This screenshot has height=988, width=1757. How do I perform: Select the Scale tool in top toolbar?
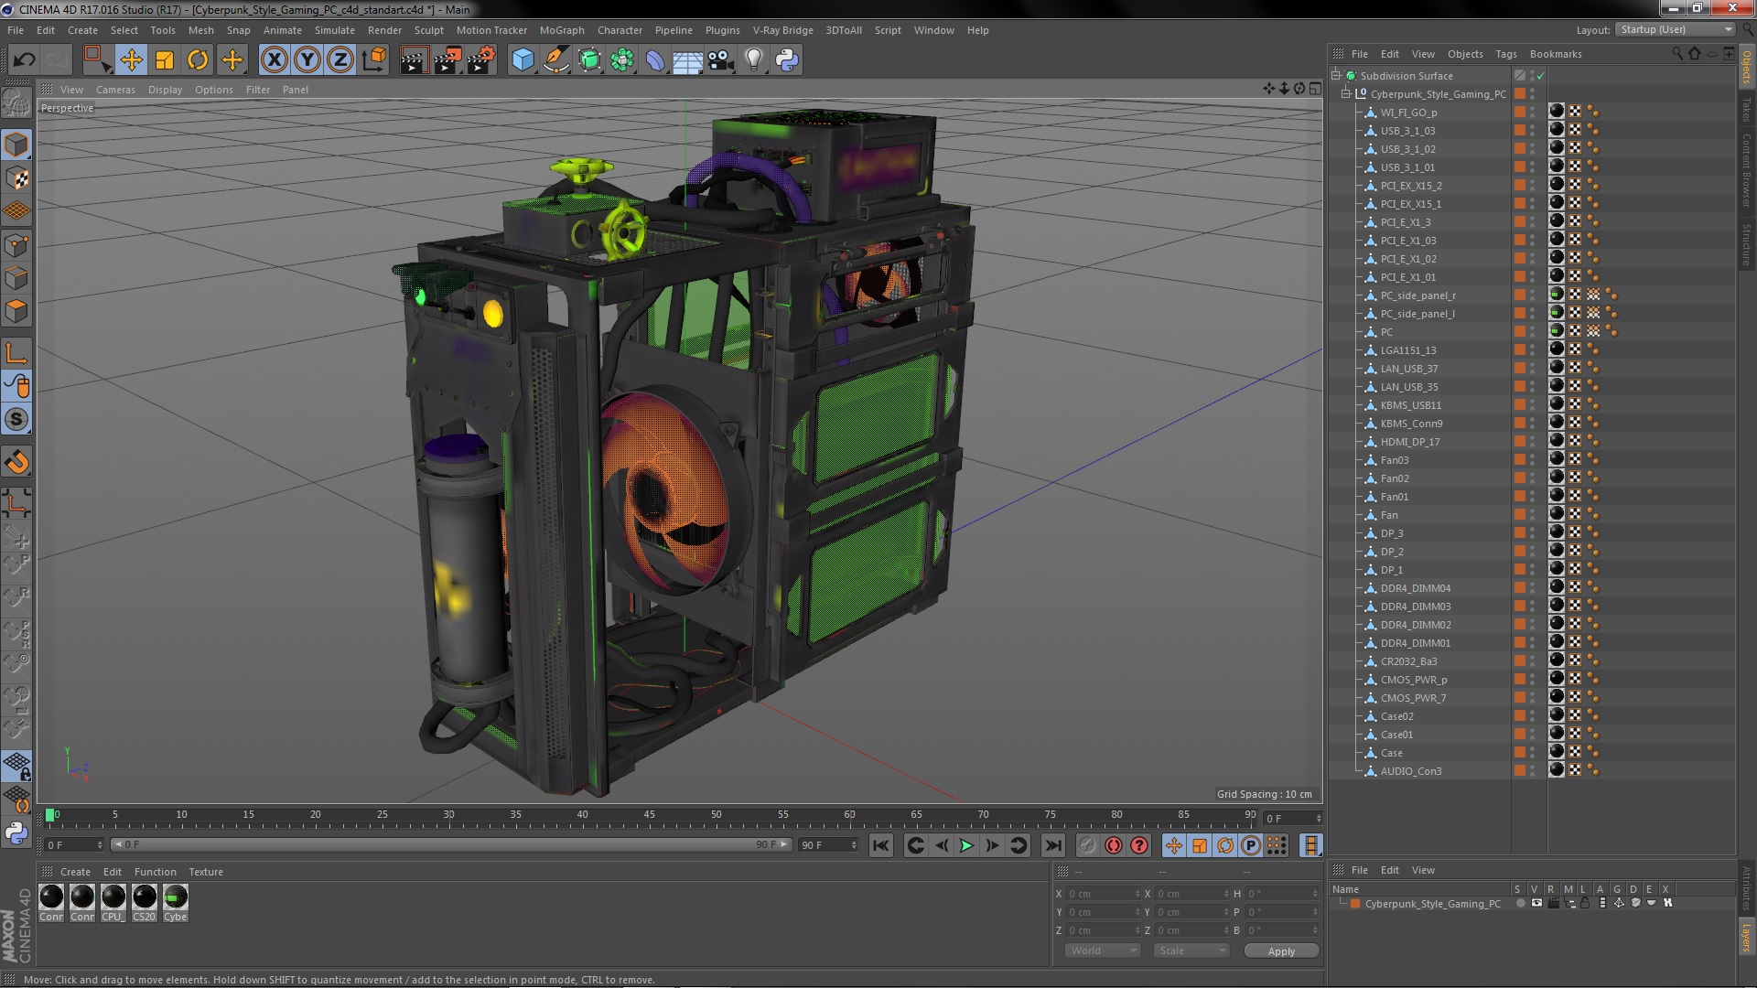point(165,60)
